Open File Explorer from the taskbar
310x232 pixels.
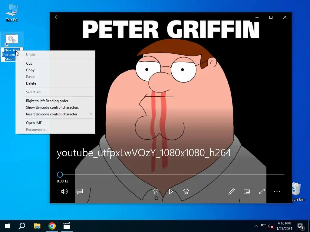coord(37,226)
